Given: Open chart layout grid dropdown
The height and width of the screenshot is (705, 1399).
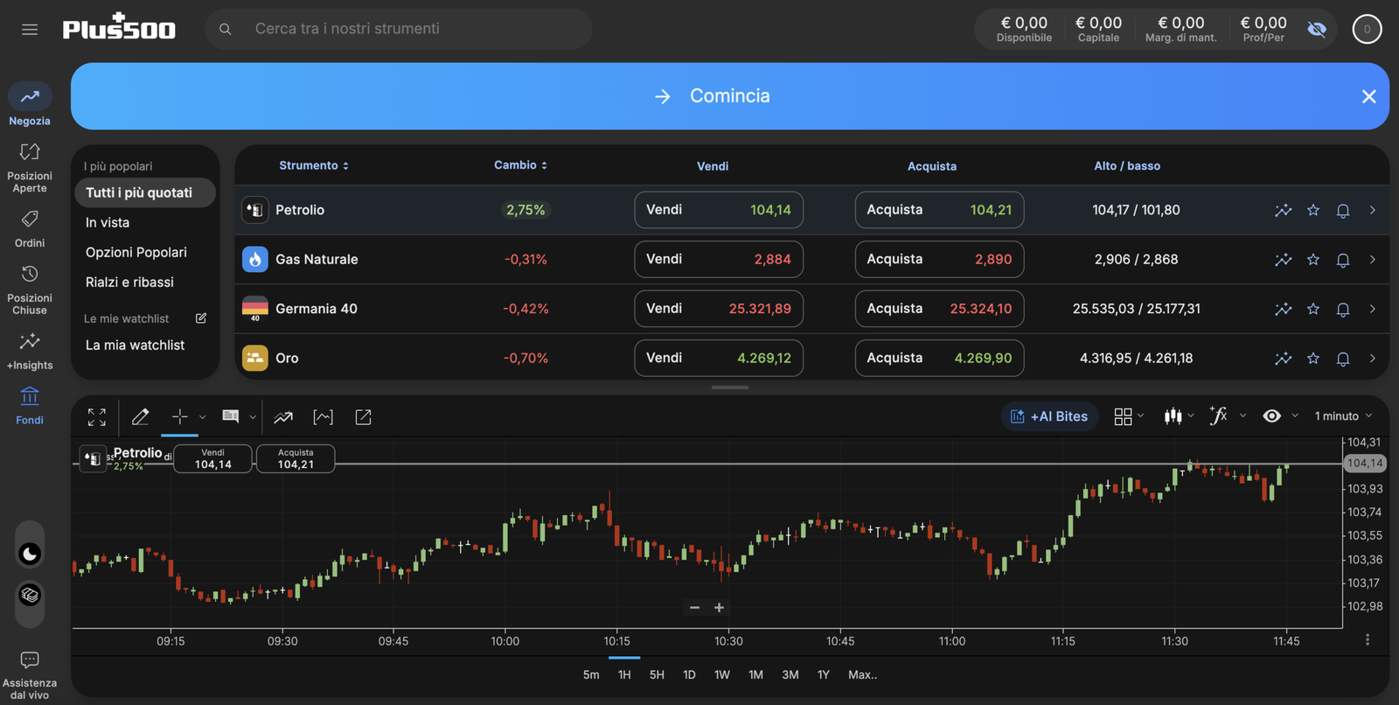Looking at the screenshot, I should point(1129,416).
